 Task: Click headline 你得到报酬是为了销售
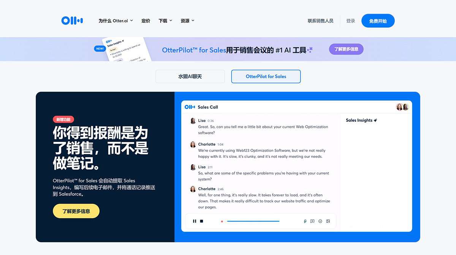(x=100, y=148)
